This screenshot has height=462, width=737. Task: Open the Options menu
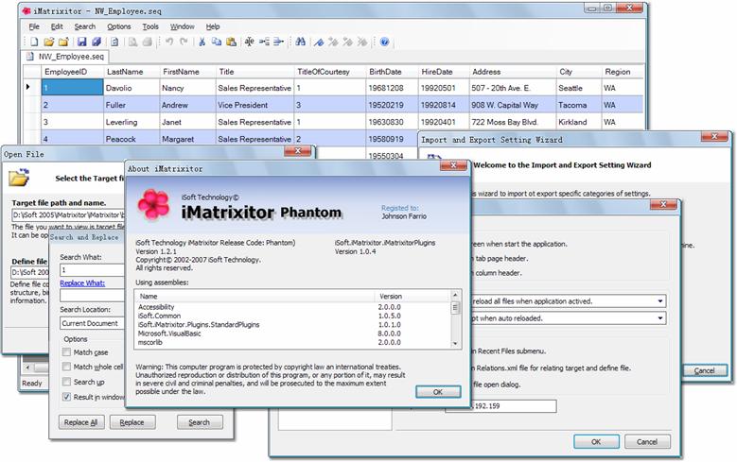[119, 26]
